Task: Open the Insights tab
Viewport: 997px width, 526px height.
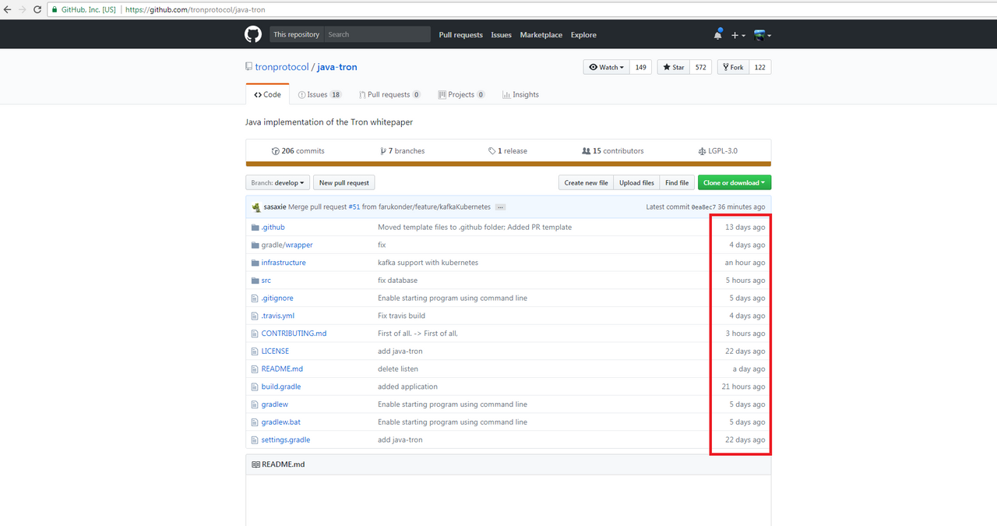Action: (x=520, y=94)
